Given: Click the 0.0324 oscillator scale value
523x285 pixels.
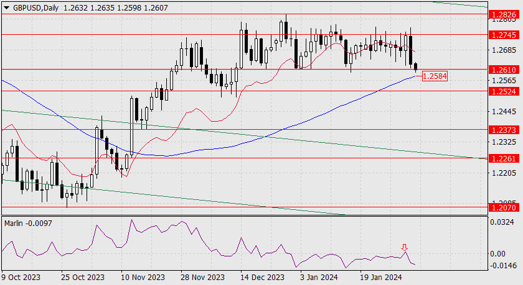Looking at the screenshot, I should (x=502, y=222).
